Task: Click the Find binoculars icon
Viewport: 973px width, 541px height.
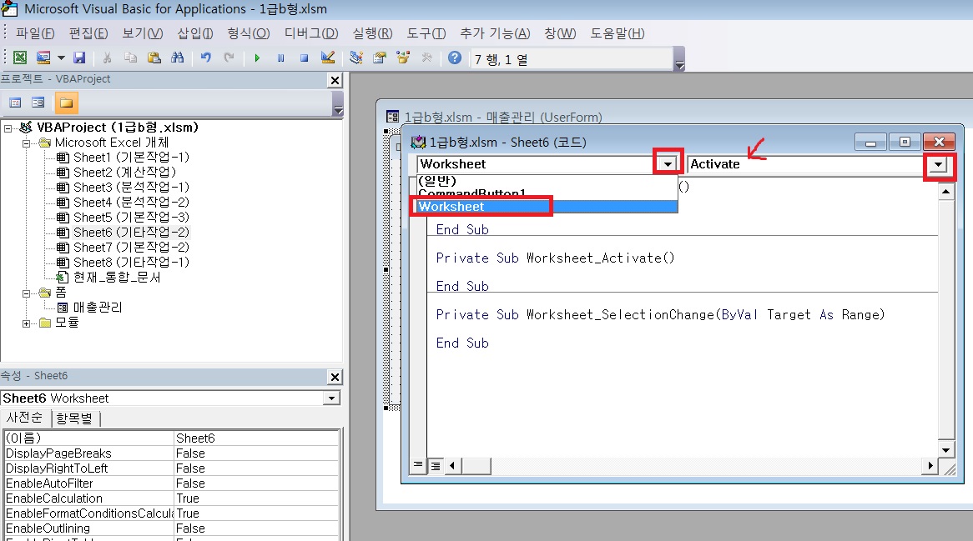Action: coord(177,58)
